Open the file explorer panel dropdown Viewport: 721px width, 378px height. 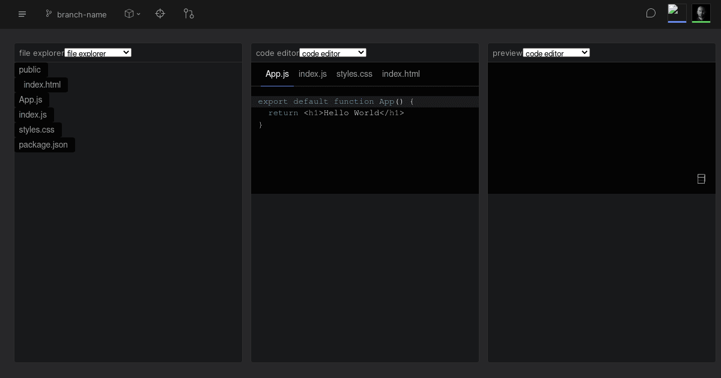point(97,52)
